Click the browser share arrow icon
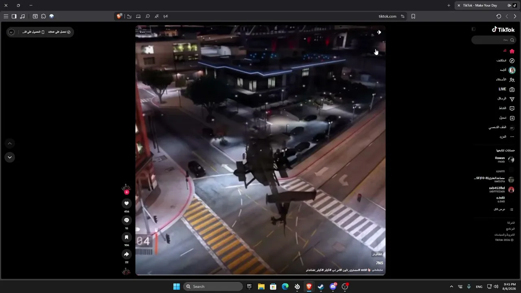 click(129, 16)
